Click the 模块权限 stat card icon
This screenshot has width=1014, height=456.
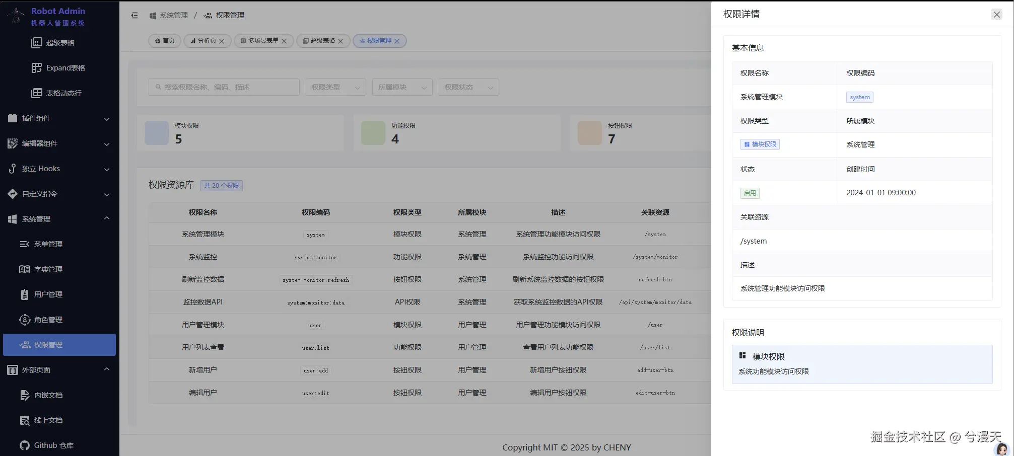click(157, 133)
